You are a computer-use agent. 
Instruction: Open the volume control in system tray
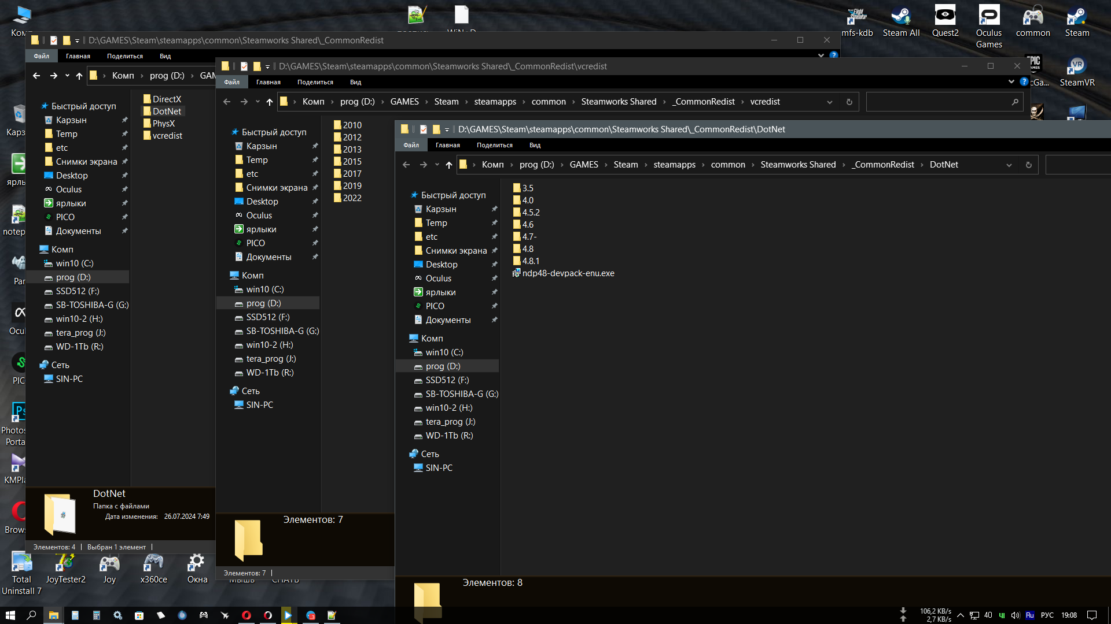(1015, 615)
